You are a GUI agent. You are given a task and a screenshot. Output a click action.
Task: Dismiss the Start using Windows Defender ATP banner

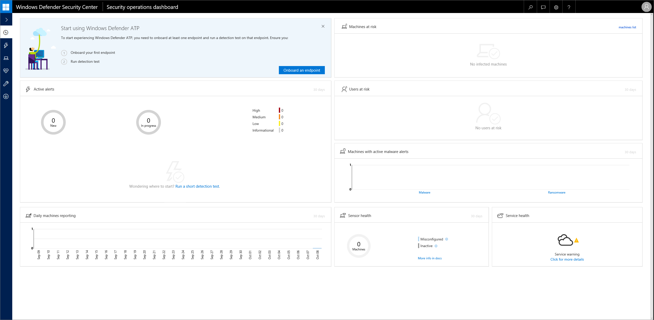click(323, 26)
